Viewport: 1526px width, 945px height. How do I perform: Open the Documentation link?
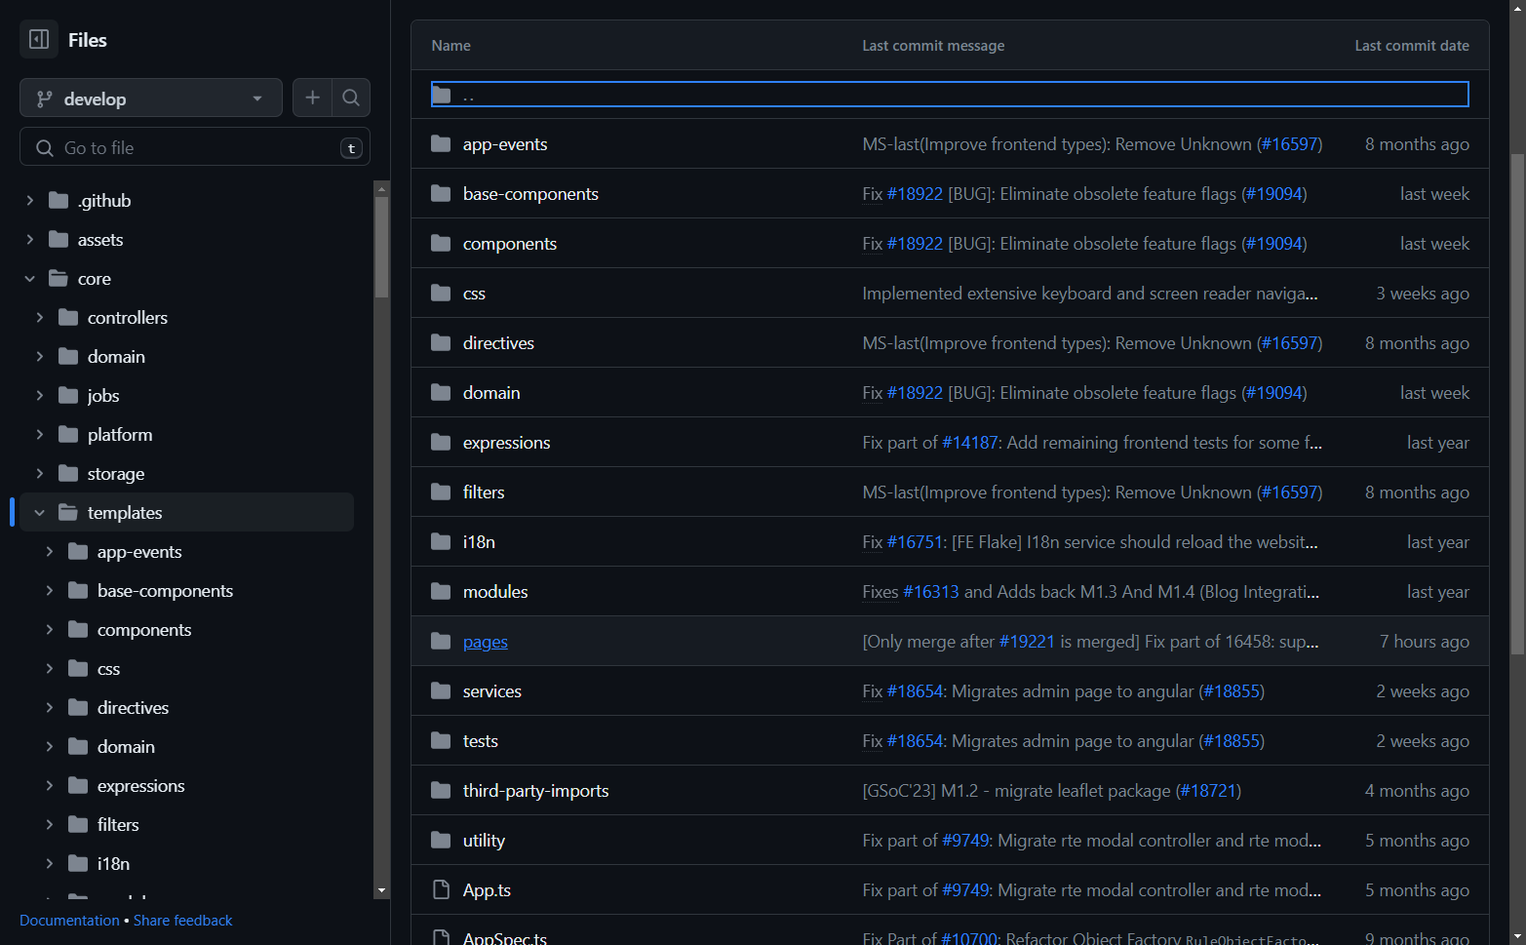(69, 920)
